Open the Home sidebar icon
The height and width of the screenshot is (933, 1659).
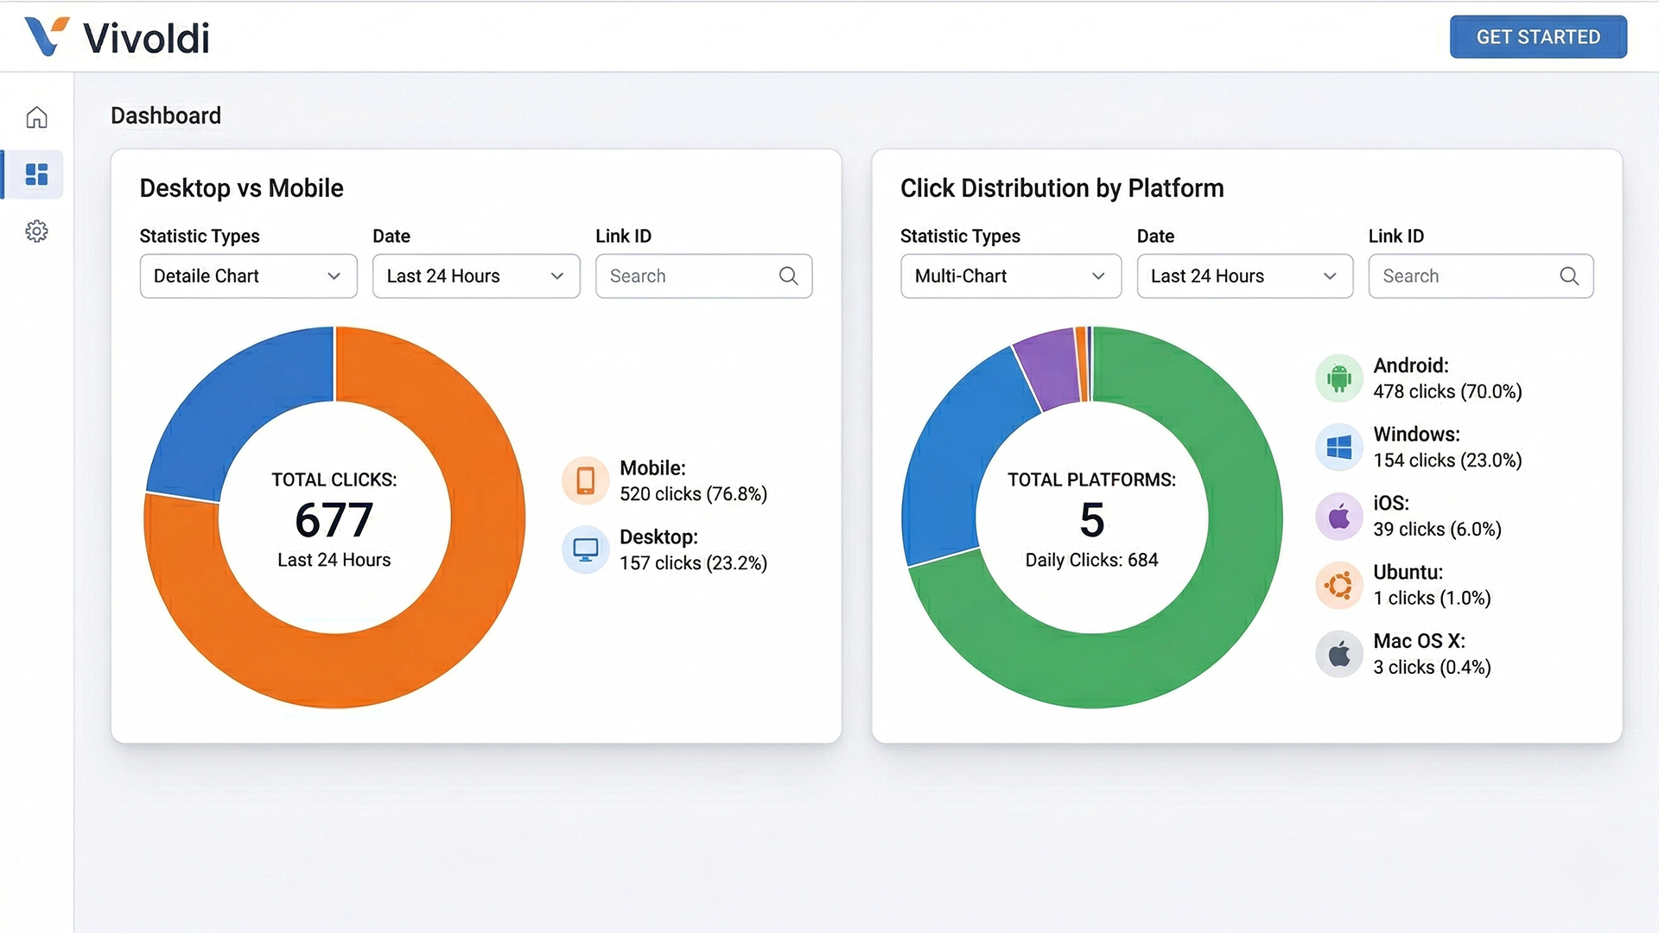point(36,117)
